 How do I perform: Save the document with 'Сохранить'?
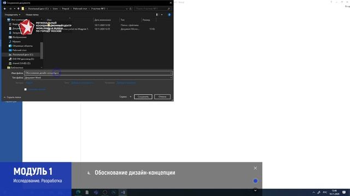[143, 97]
